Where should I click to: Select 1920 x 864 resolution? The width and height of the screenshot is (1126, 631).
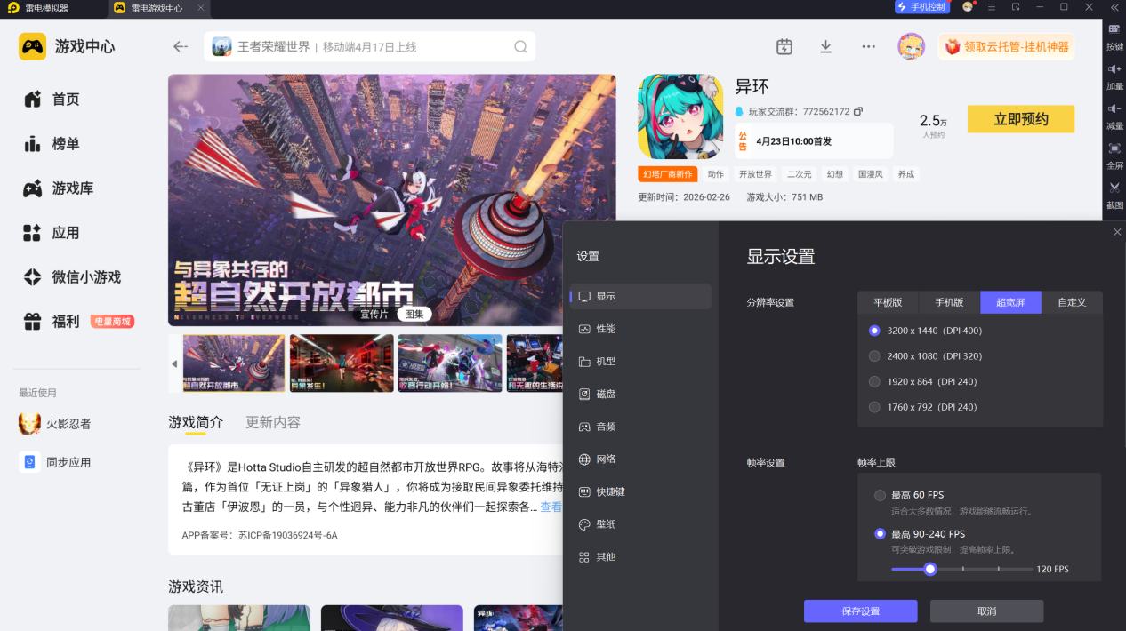[x=922, y=381]
